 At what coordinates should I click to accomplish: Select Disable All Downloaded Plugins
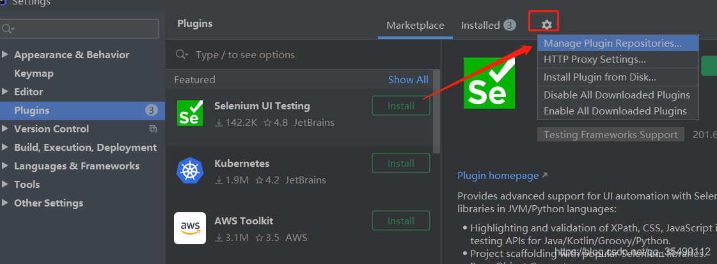click(x=619, y=95)
